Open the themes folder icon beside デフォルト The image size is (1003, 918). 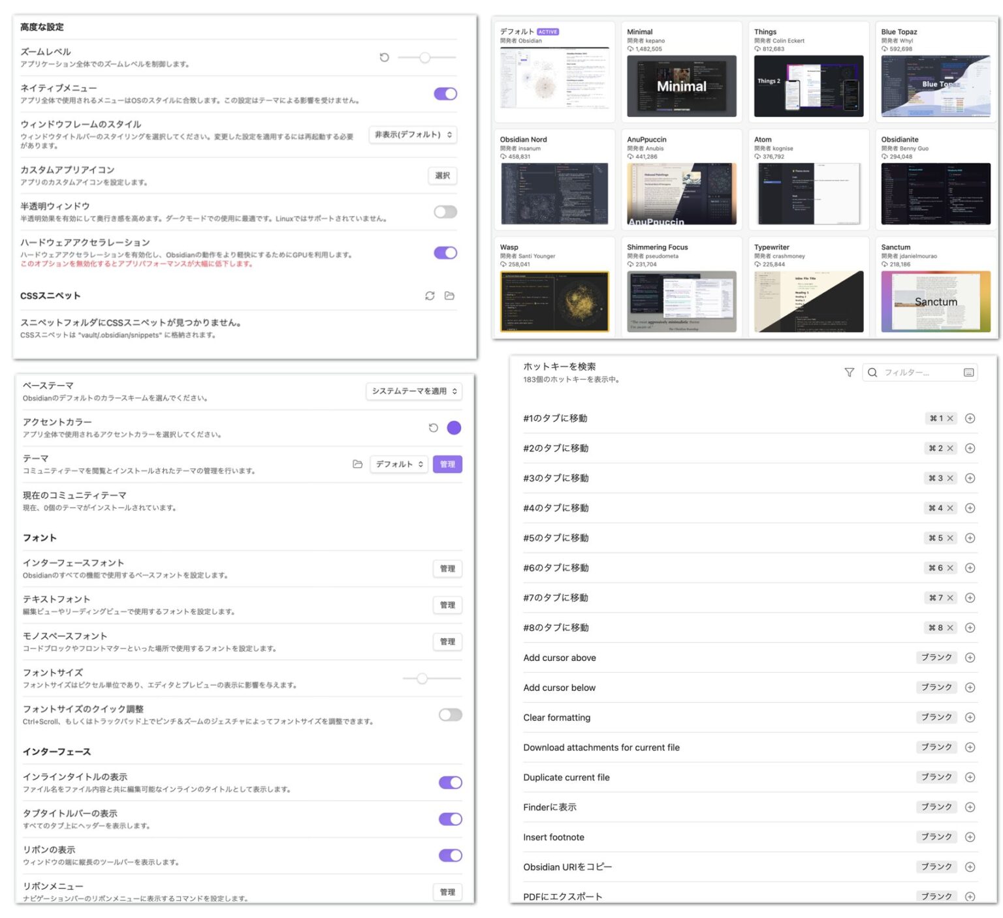[357, 464]
